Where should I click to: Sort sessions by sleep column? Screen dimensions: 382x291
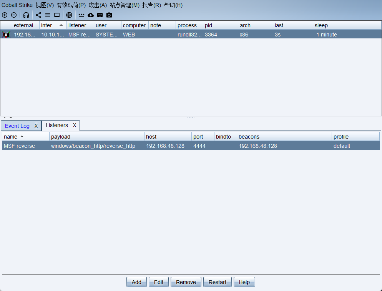347,25
